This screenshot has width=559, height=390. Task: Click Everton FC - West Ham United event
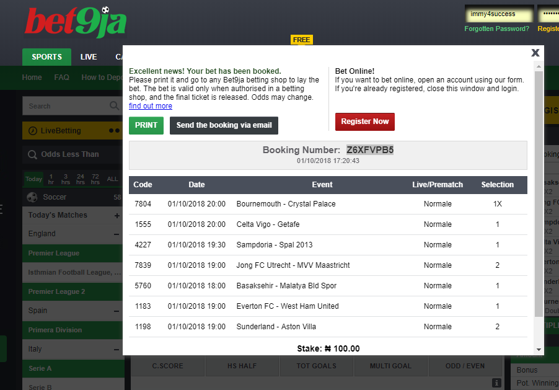click(x=288, y=306)
